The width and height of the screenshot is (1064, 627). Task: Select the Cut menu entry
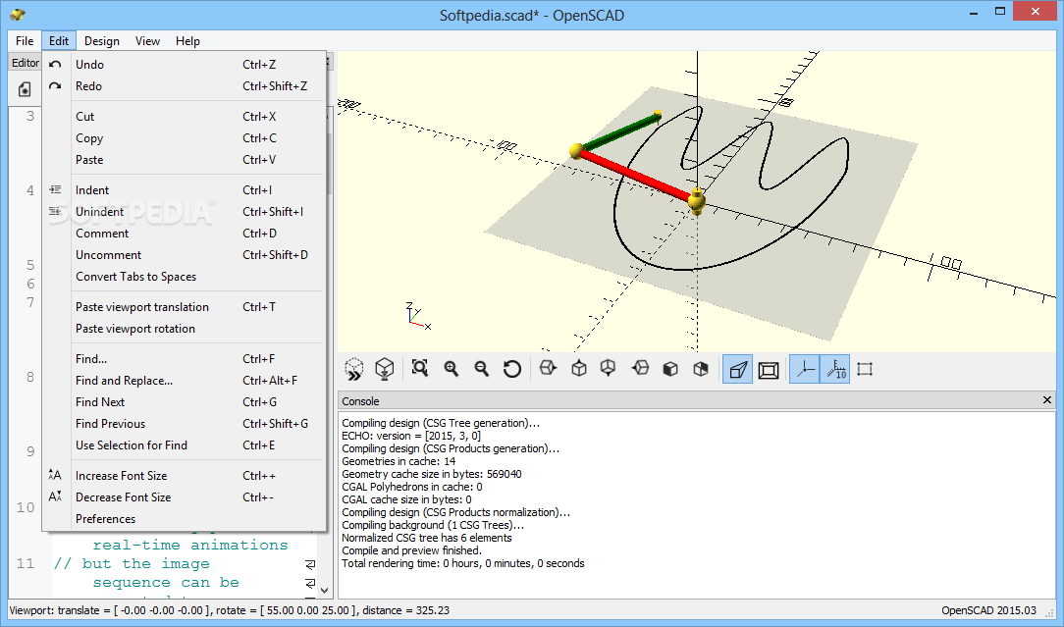click(x=184, y=117)
